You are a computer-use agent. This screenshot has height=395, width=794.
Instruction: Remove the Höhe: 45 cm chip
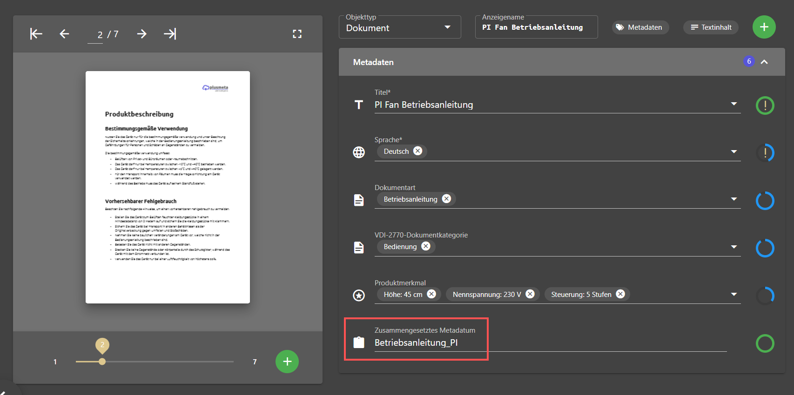click(x=431, y=294)
